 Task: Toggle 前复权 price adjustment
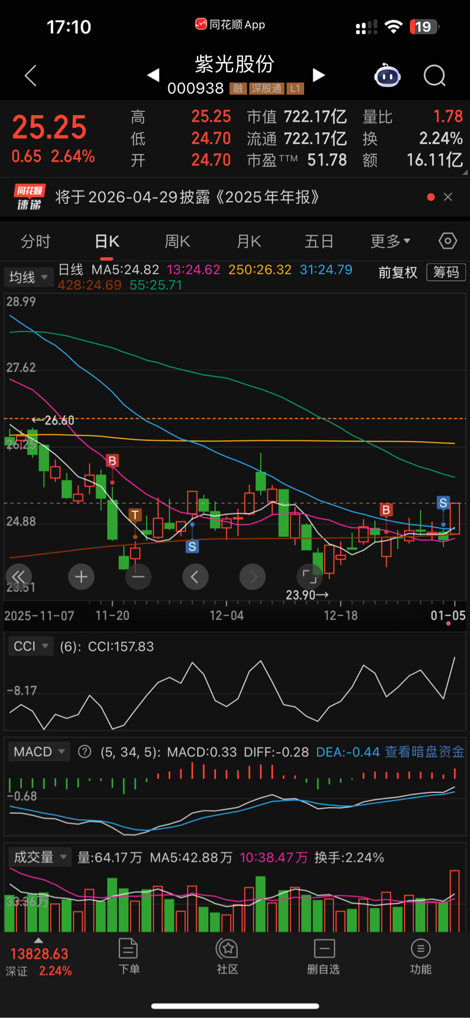point(398,272)
